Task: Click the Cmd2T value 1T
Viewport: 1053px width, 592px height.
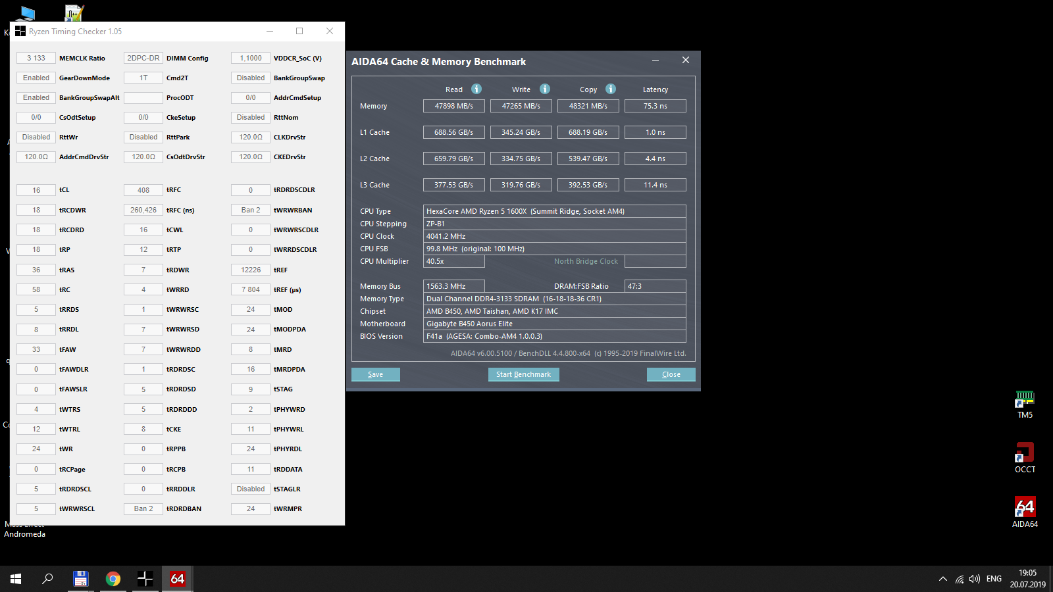Action: (143, 78)
